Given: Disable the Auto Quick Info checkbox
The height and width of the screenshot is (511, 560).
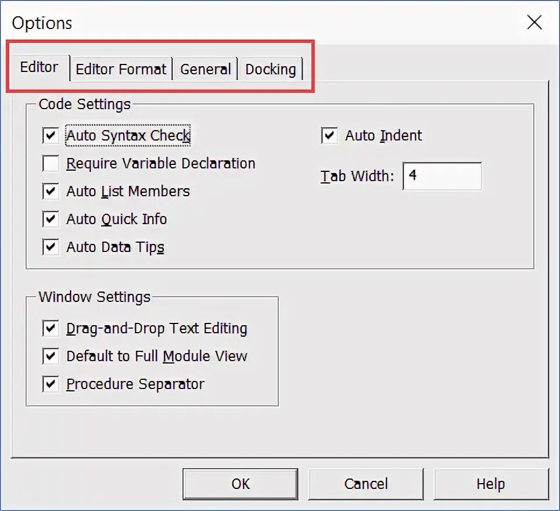Looking at the screenshot, I should (51, 219).
